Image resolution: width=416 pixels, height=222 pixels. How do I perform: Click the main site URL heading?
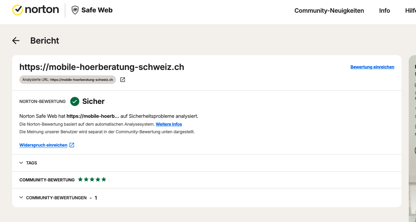coord(102,67)
